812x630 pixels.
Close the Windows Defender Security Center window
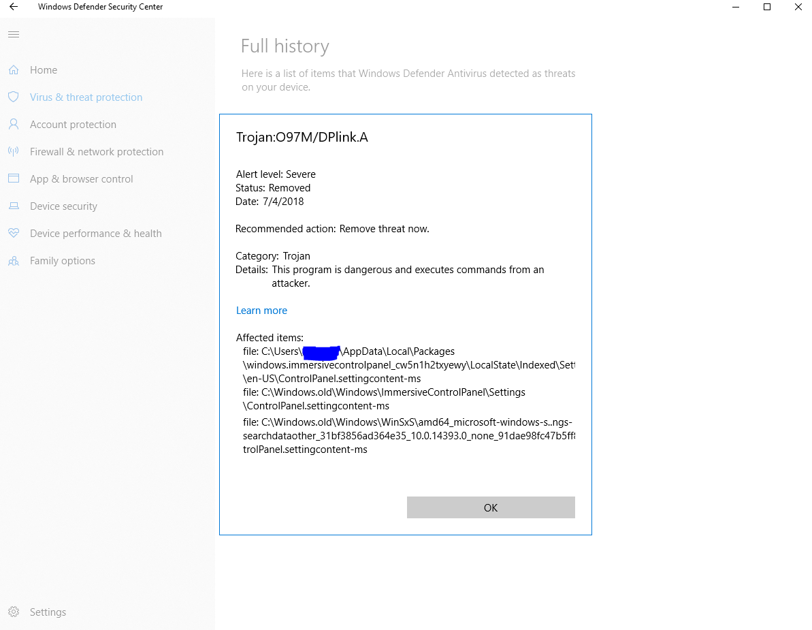tap(798, 7)
